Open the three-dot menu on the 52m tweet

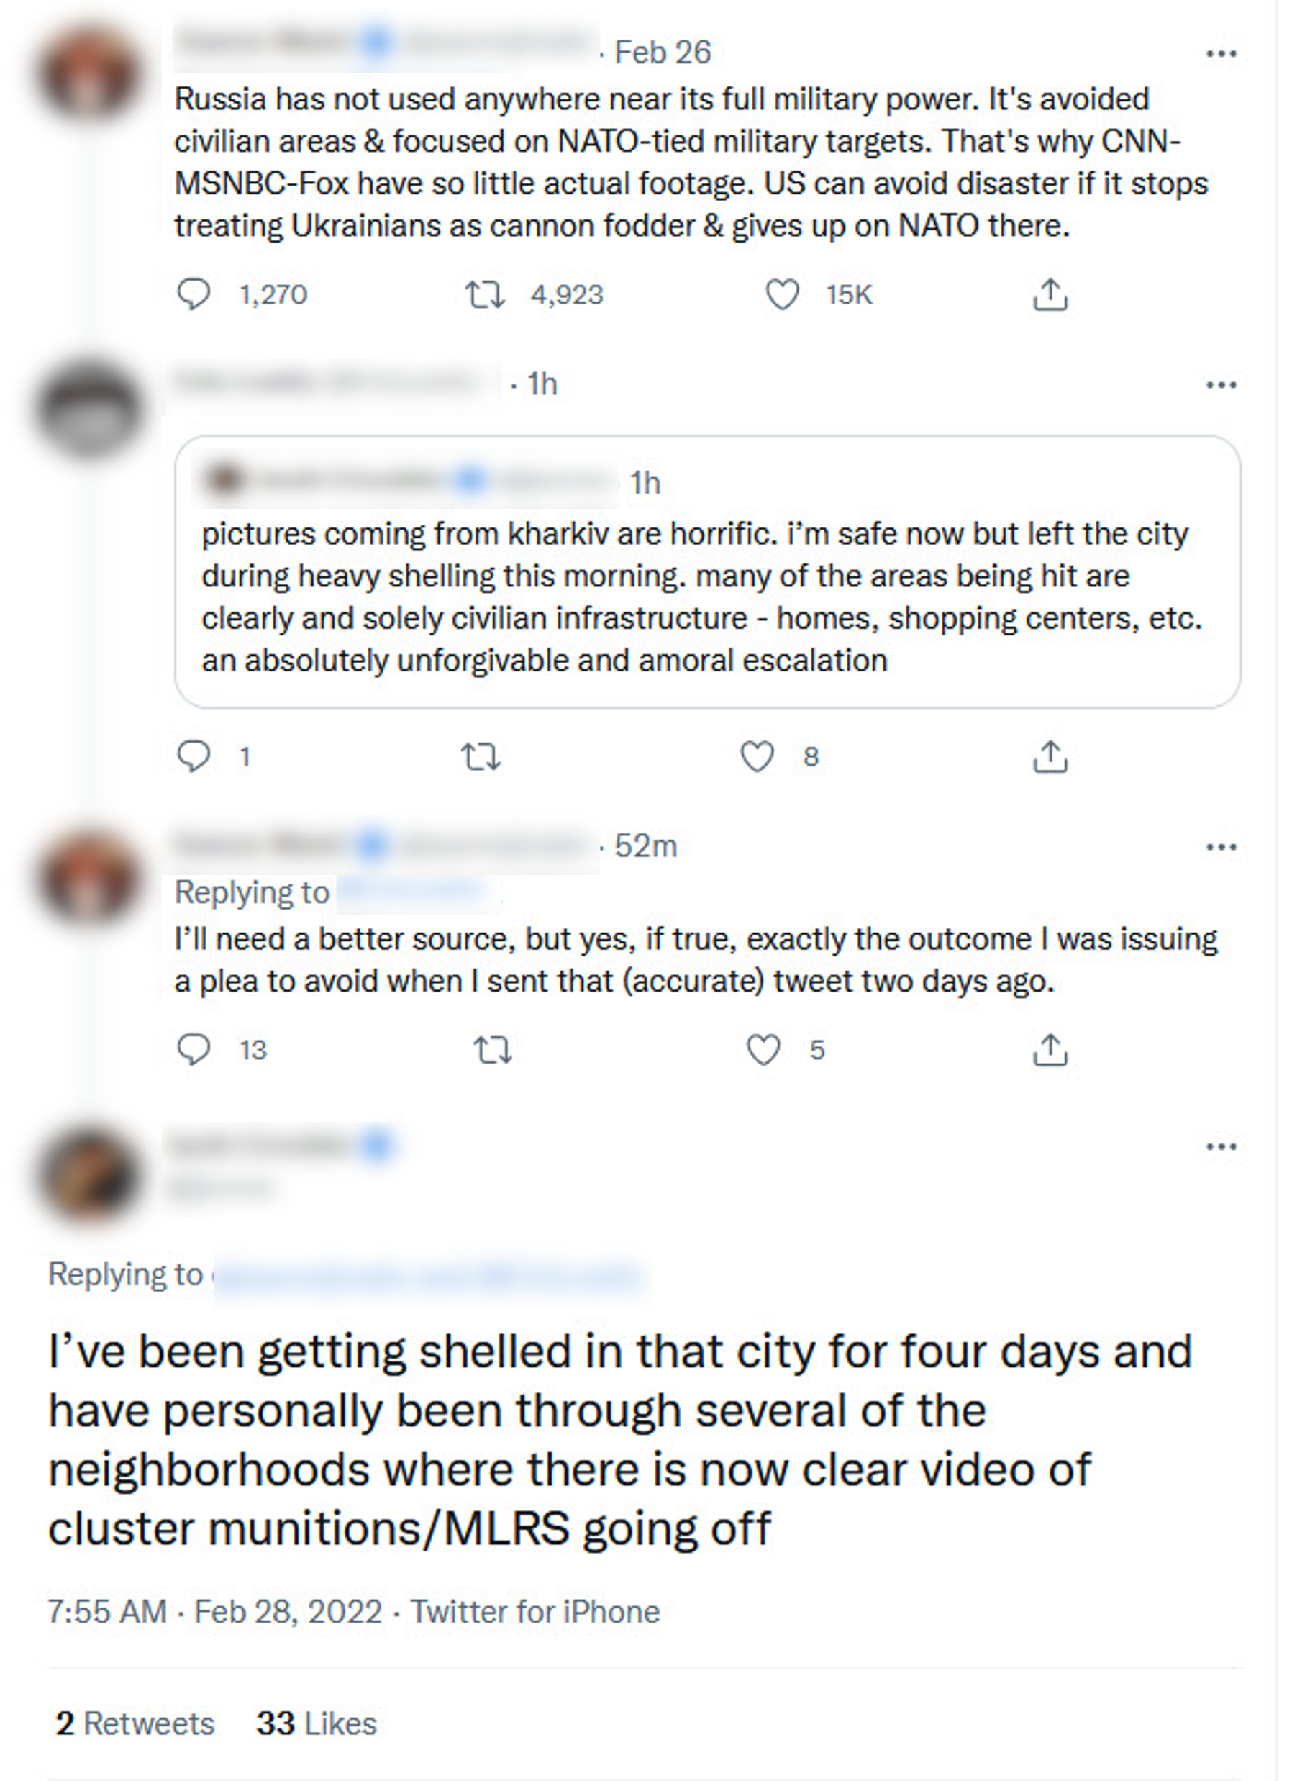click(1221, 846)
